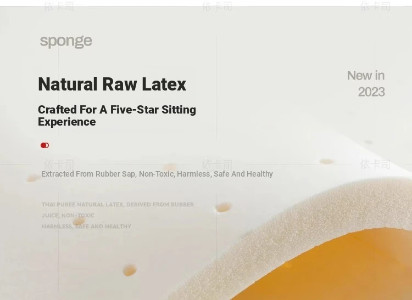The height and width of the screenshot is (300, 412).
Task: Click the Extracted From Rubber Sap tagline
Action: pyautogui.click(x=157, y=174)
